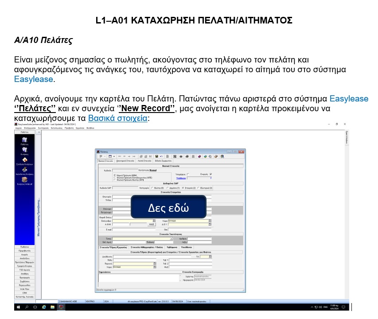Open the Κινήσεις Write-off sidebar icon

pos(24,179)
